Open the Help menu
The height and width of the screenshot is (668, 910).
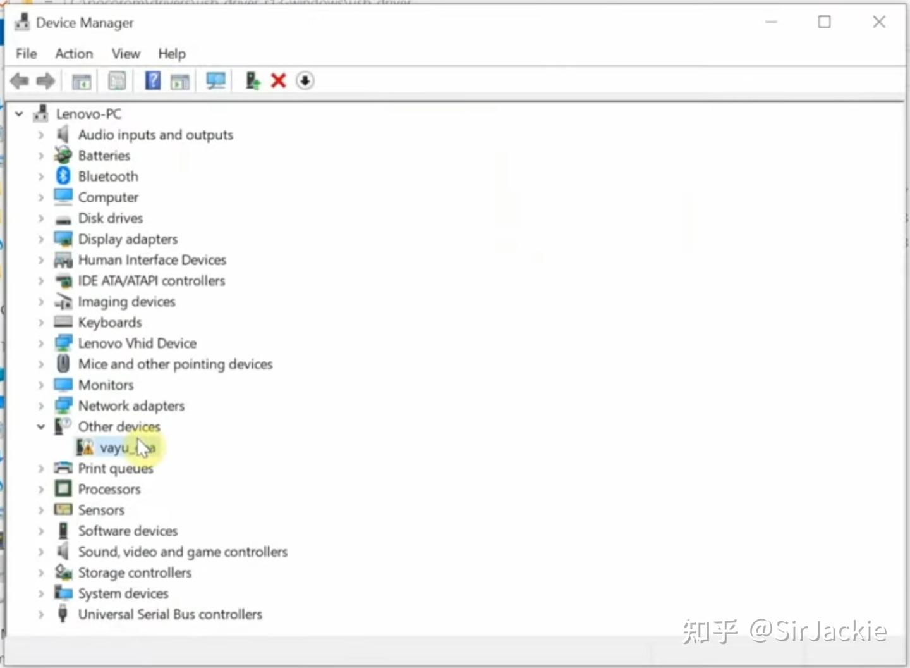(172, 54)
